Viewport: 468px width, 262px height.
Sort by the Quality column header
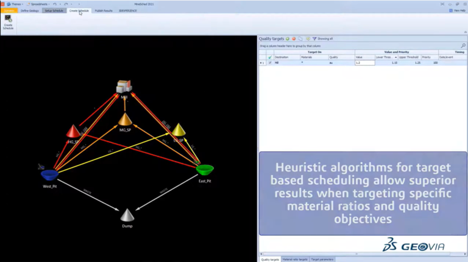tap(341, 57)
